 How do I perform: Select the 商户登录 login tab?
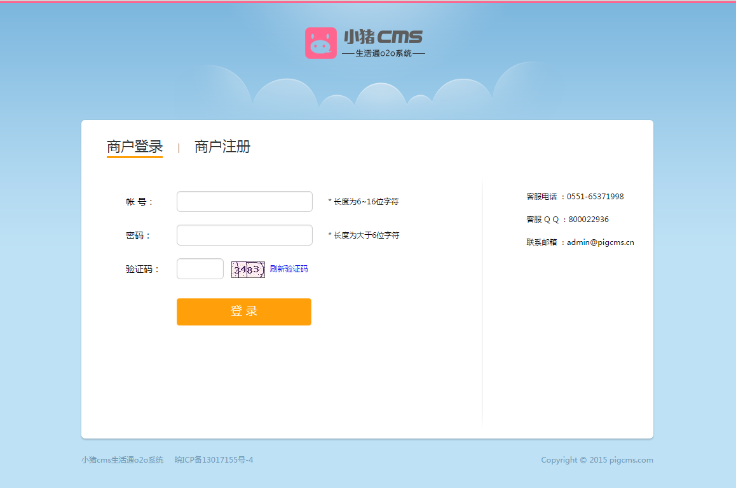135,147
